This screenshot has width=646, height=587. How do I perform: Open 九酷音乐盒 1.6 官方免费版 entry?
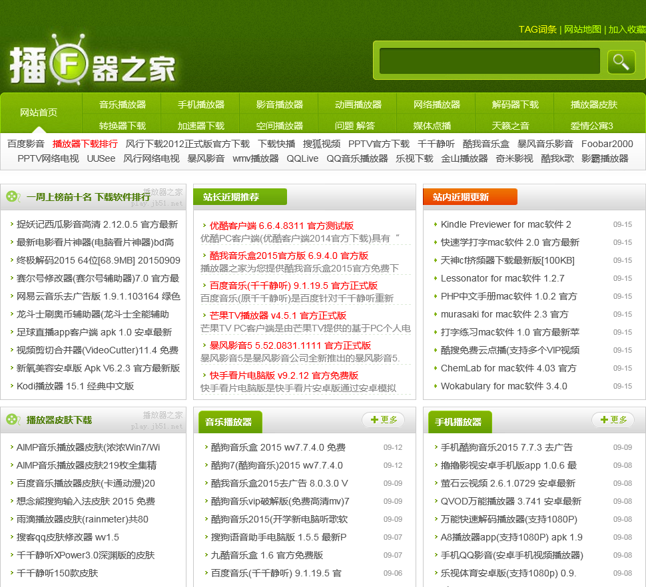point(267,555)
